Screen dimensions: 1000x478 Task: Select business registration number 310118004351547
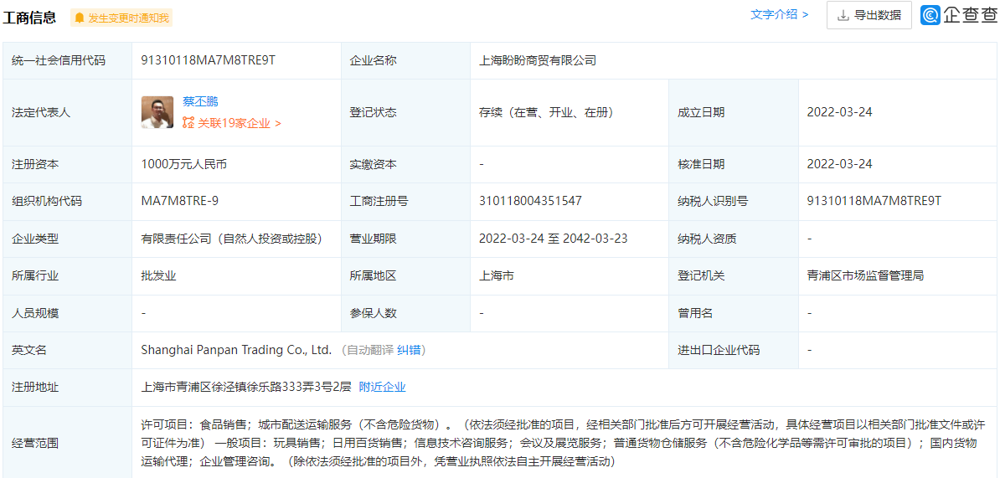[530, 201]
